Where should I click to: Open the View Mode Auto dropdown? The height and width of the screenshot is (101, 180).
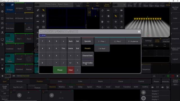pyautogui.click(x=78, y=5)
